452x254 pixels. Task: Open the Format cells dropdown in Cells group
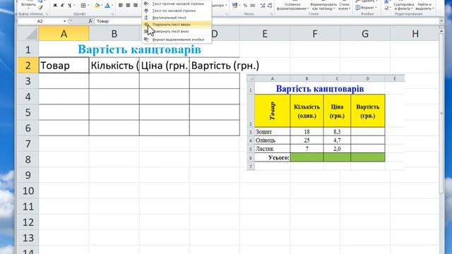pyautogui.click(x=366, y=8)
